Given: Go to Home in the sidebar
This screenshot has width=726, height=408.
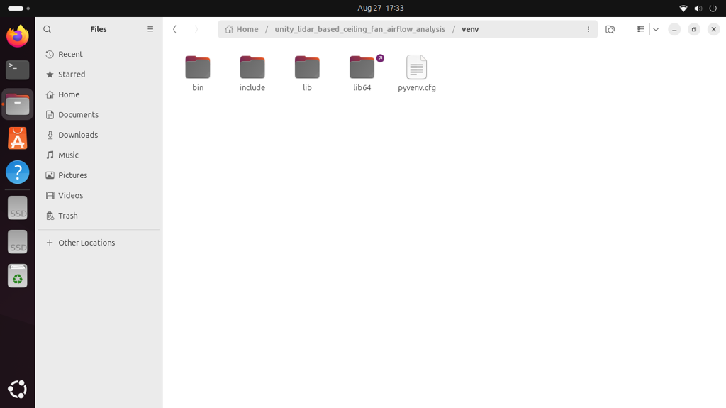Looking at the screenshot, I should click(x=99, y=94).
